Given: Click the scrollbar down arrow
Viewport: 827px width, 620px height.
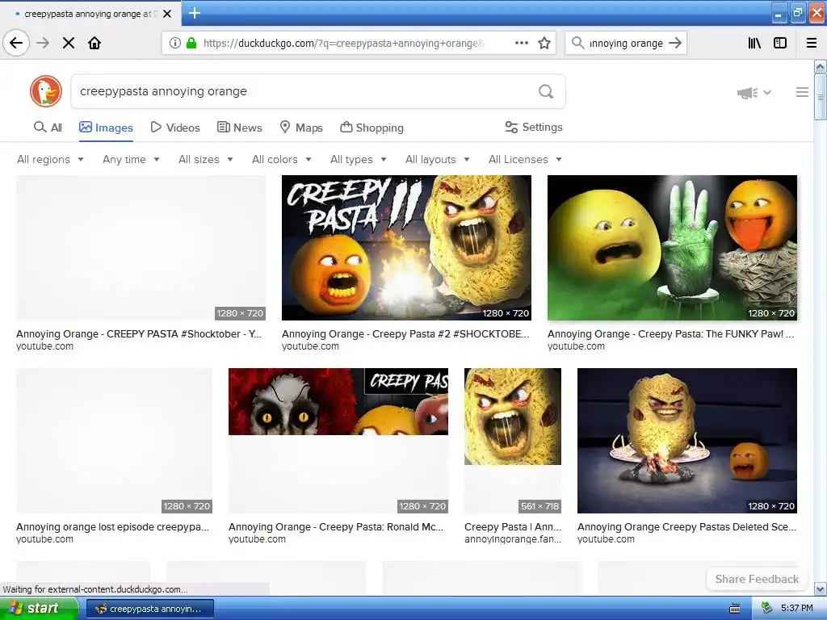Looking at the screenshot, I should [821, 589].
